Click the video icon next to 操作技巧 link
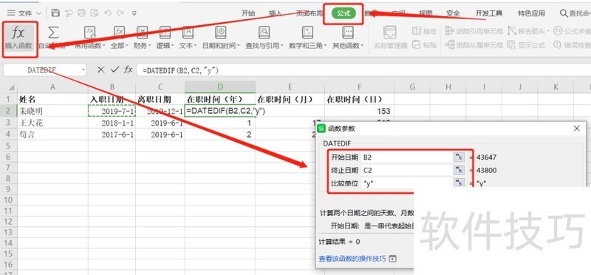This screenshot has width=591, height=275. [393, 259]
